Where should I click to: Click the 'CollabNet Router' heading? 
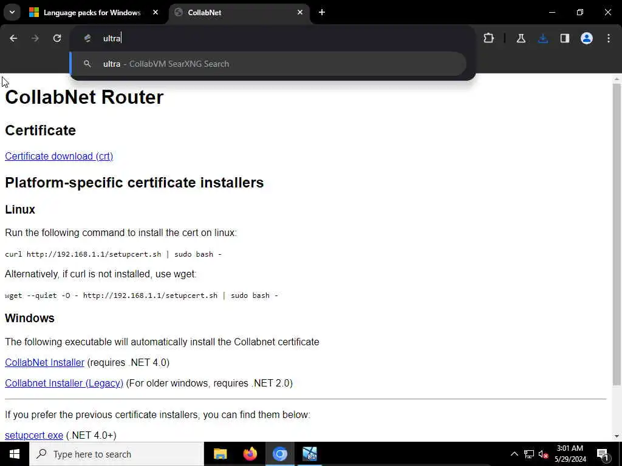tap(84, 97)
